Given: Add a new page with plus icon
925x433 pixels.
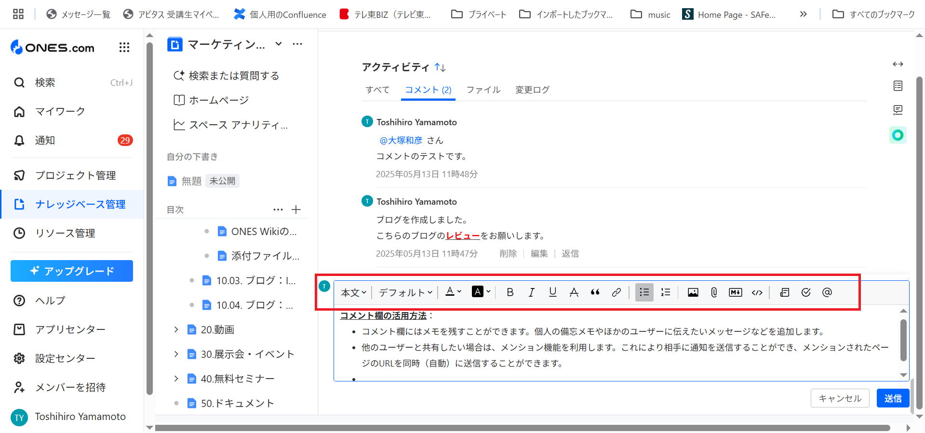Looking at the screenshot, I should pos(296,210).
